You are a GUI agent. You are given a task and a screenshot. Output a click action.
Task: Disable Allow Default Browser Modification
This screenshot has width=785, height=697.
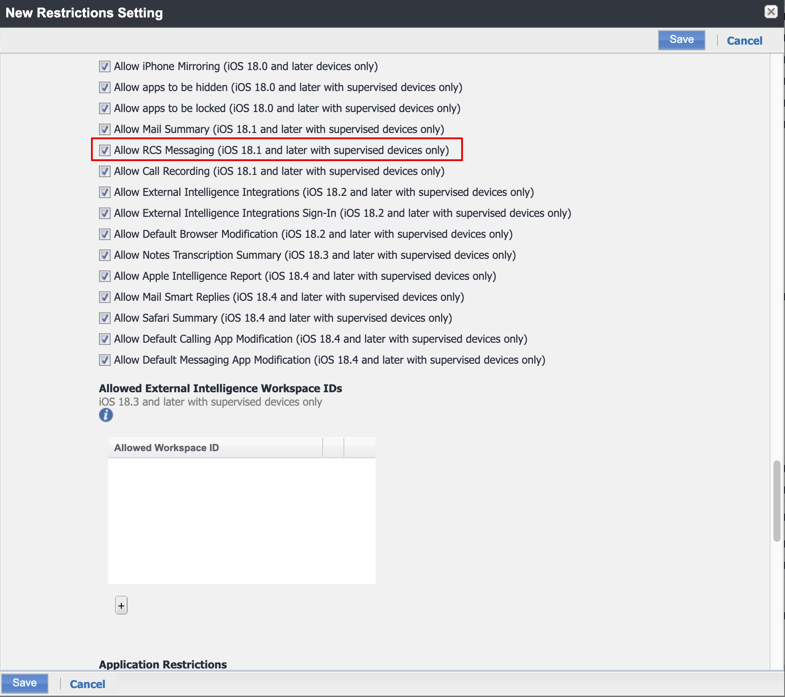click(104, 234)
